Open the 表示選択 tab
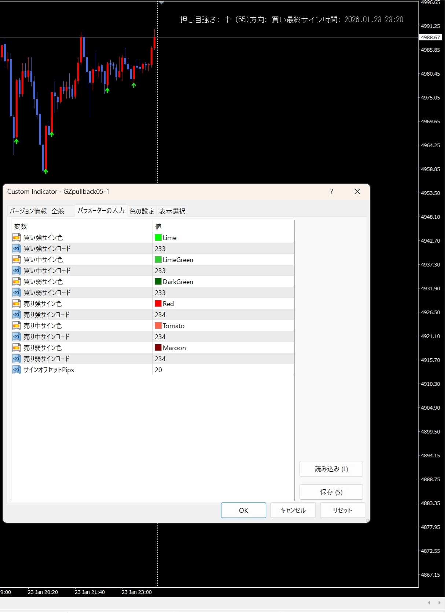This screenshot has width=445, height=613. [172, 211]
